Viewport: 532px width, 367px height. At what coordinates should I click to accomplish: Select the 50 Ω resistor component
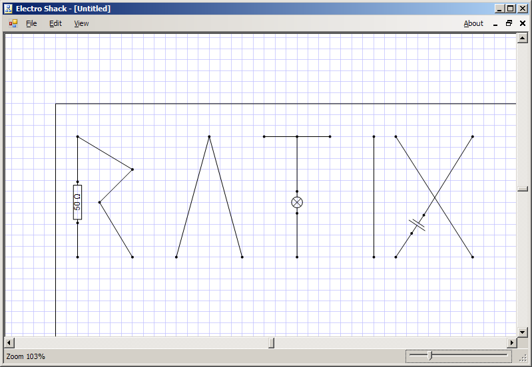pyautogui.click(x=77, y=202)
